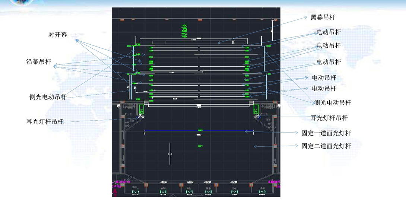Click the 固定二道面光灯杆 label

coord(326,146)
